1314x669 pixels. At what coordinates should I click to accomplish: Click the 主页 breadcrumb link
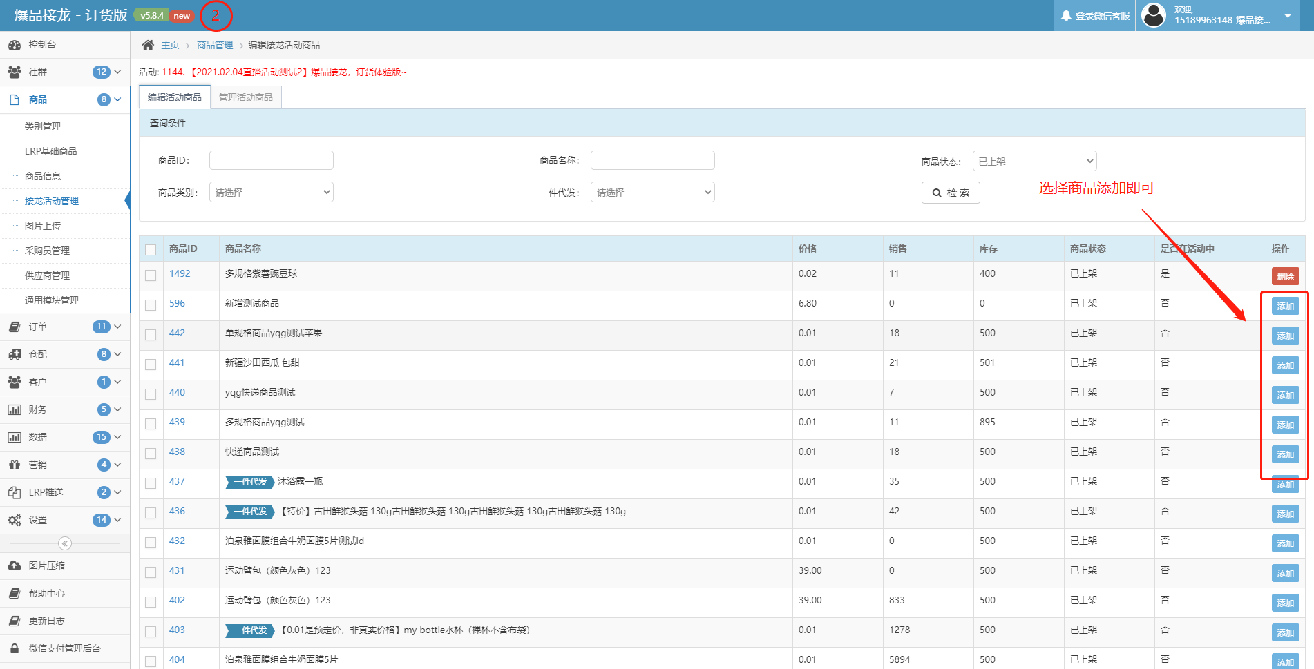[x=170, y=45]
